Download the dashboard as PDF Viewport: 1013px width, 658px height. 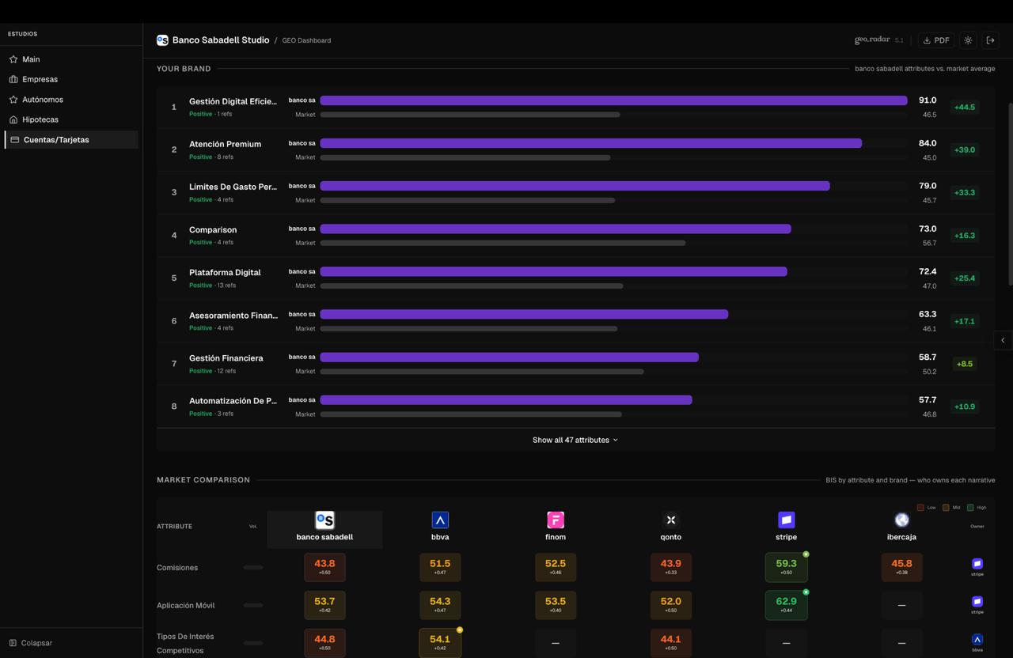[935, 40]
